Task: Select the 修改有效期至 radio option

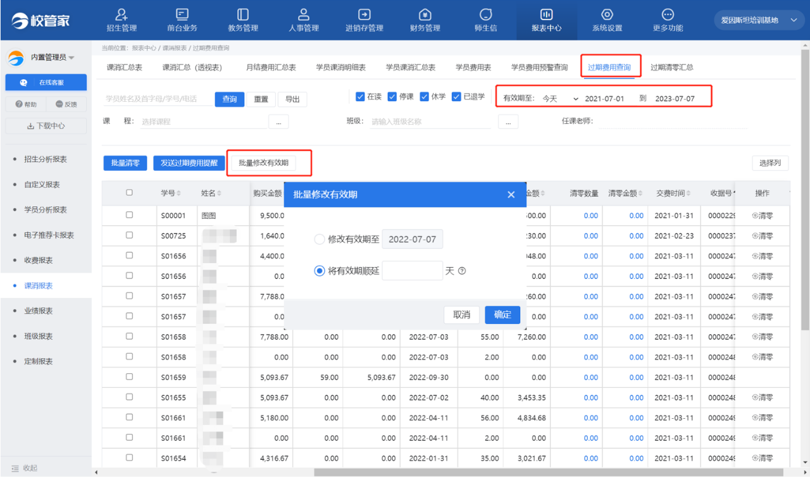Action: 320,239
